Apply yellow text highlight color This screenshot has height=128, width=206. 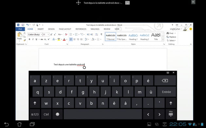click(x=59, y=39)
